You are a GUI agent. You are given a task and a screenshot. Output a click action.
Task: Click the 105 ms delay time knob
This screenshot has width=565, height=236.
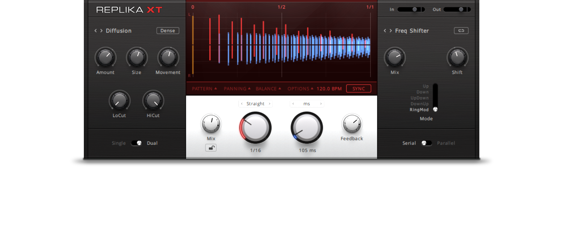point(307,128)
